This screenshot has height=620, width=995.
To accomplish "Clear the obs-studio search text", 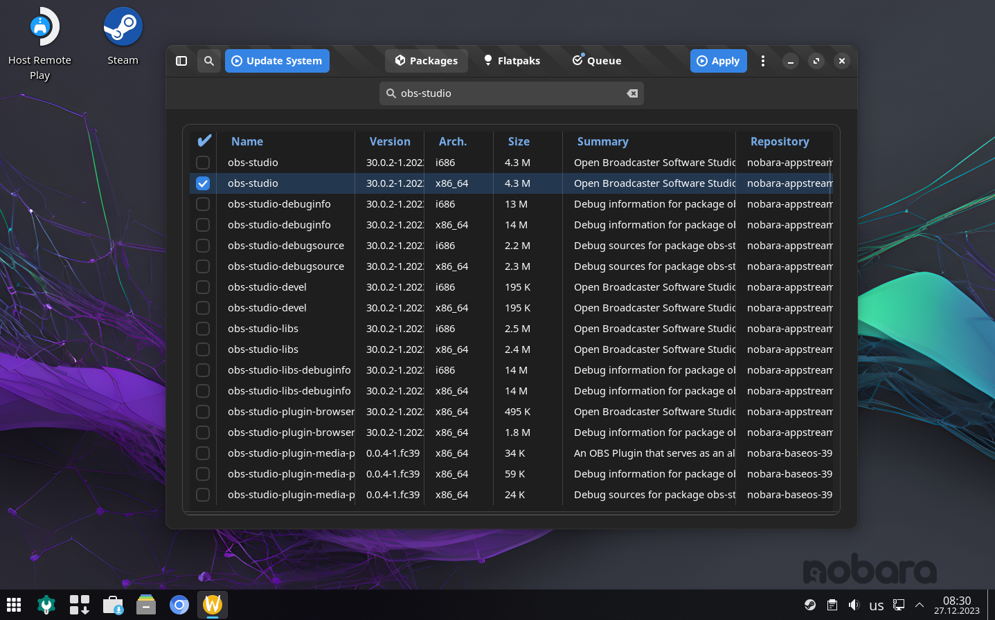I will (x=632, y=93).
